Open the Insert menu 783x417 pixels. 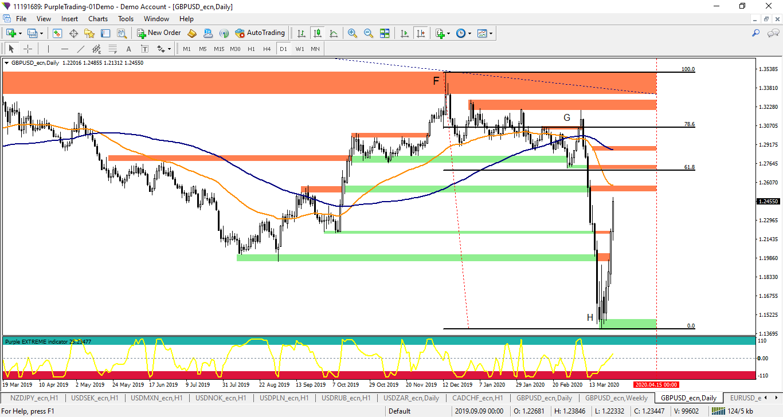point(69,19)
